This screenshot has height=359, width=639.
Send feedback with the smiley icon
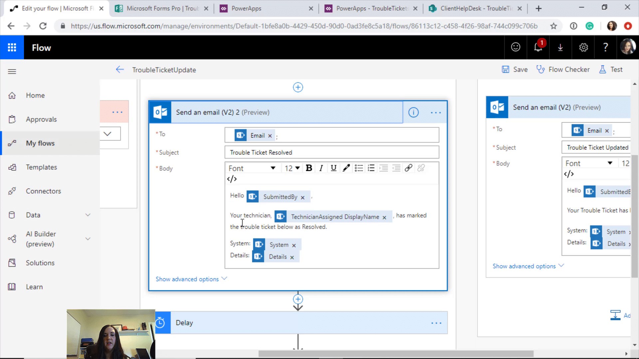point(516,47)
